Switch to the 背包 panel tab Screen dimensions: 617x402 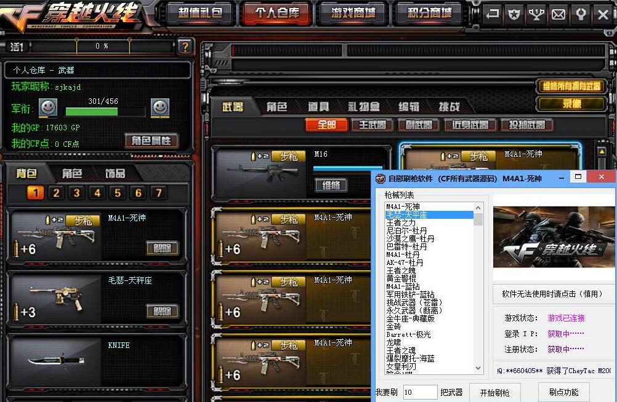[26, 173]
